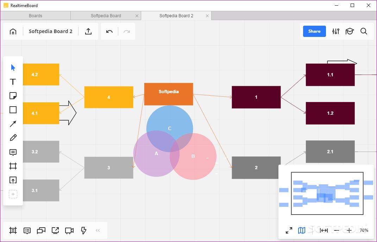
Task: Collapse the bottom toolbar chevrons
Action: (98, 230)
